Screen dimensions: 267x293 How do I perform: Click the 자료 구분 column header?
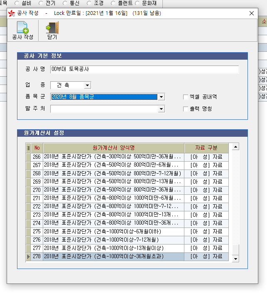click(x=206, y=148)
